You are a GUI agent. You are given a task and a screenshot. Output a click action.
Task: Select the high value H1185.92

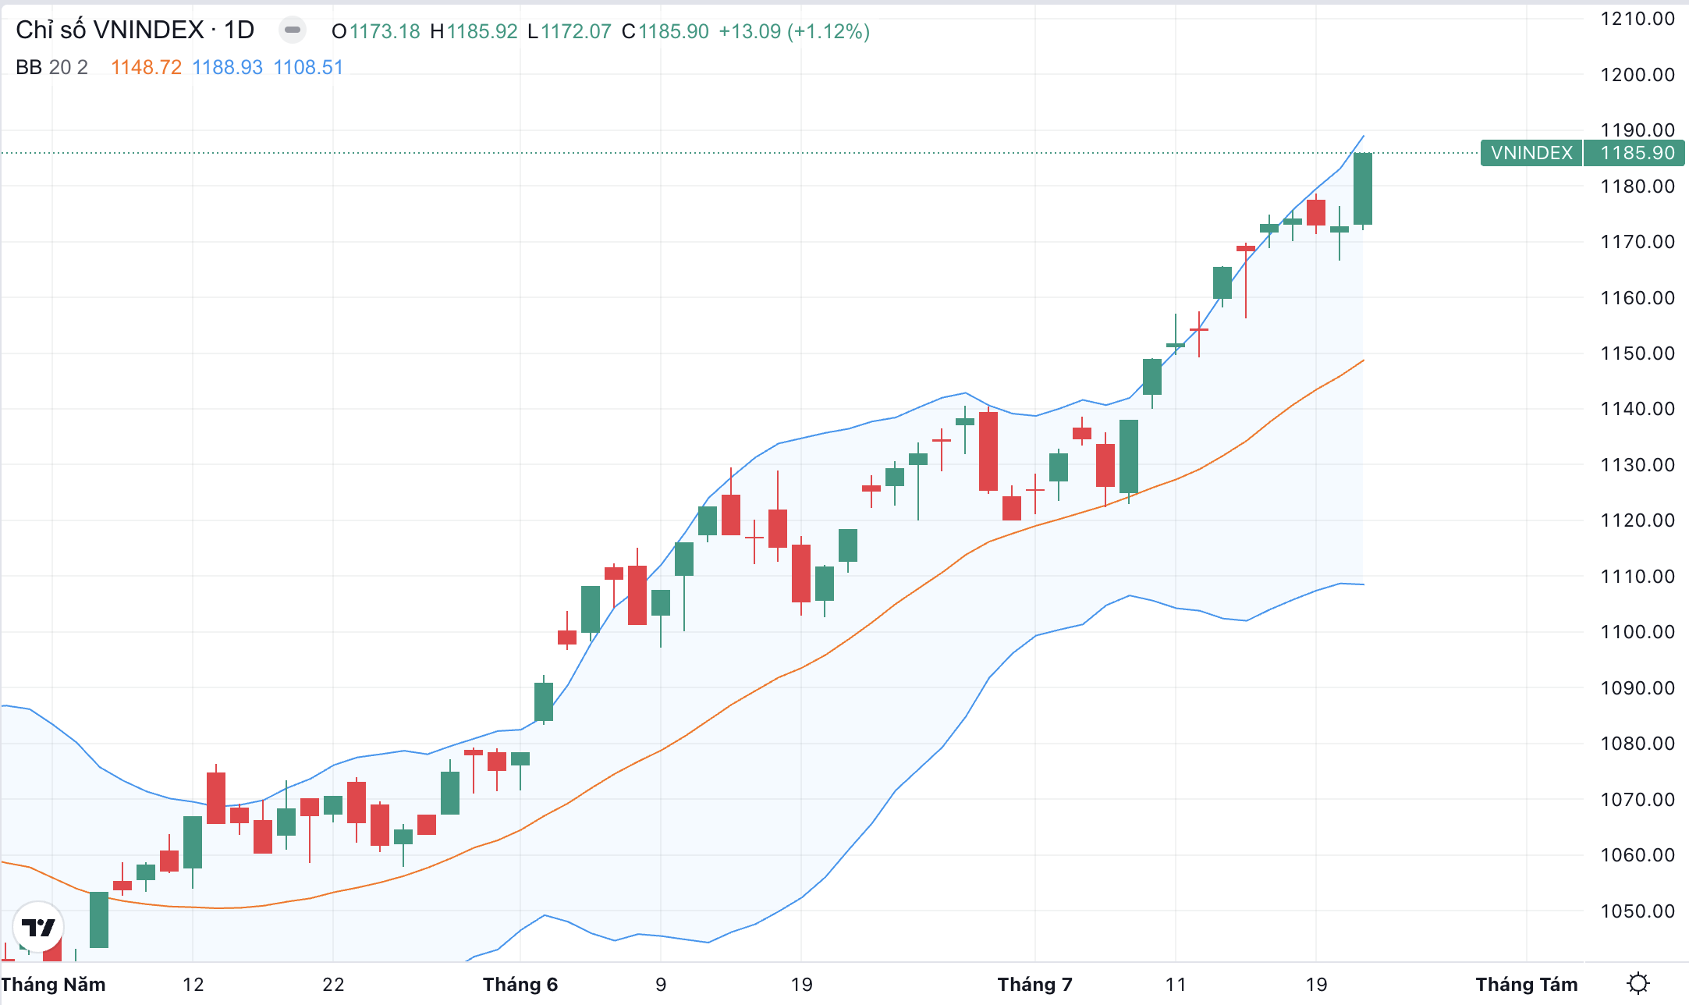click(x=474, y=31)
